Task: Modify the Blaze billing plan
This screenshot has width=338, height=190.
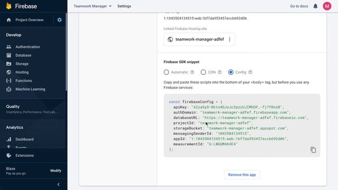Action: (56, 170)
